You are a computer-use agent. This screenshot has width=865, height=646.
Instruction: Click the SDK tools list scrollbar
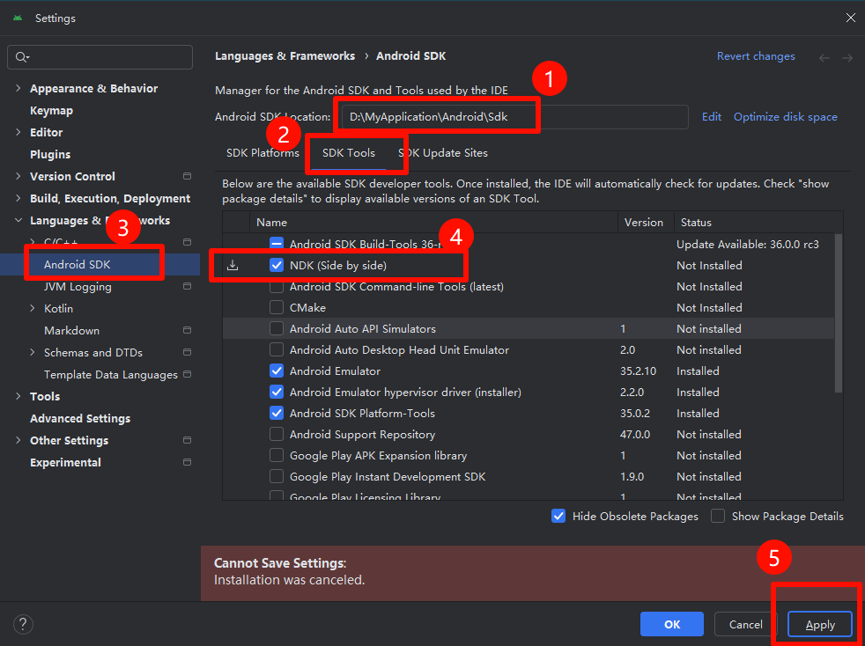click(x=839, y=313)
